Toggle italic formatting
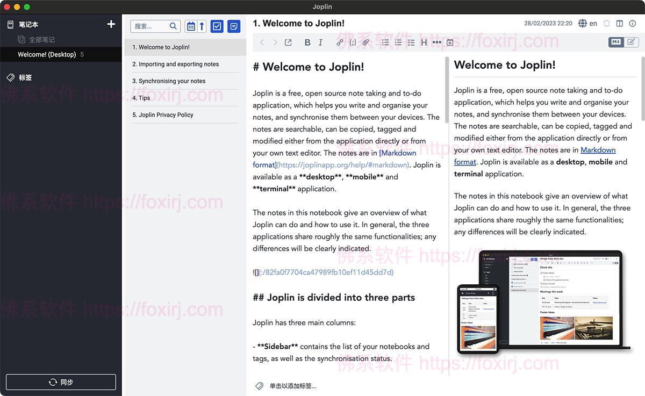 pyautogui.click(x=320, y=42)
